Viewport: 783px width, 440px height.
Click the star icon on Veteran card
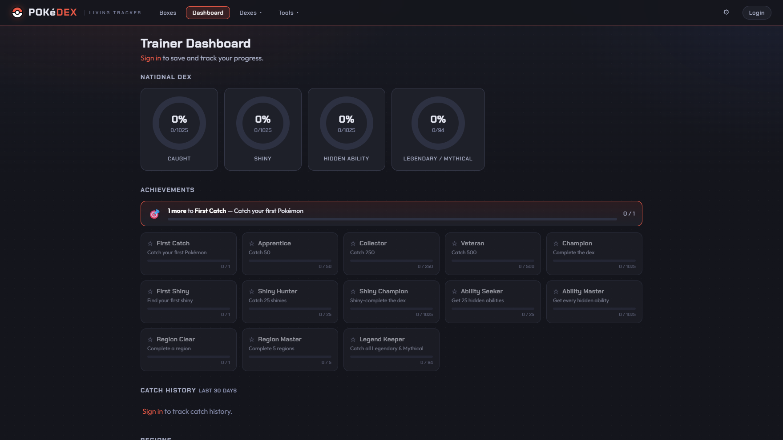click(455, 244)
